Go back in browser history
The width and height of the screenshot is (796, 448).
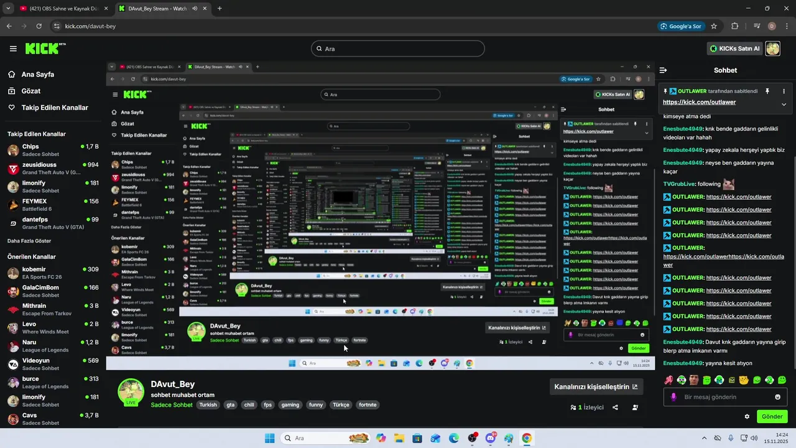tap(9, 26)
